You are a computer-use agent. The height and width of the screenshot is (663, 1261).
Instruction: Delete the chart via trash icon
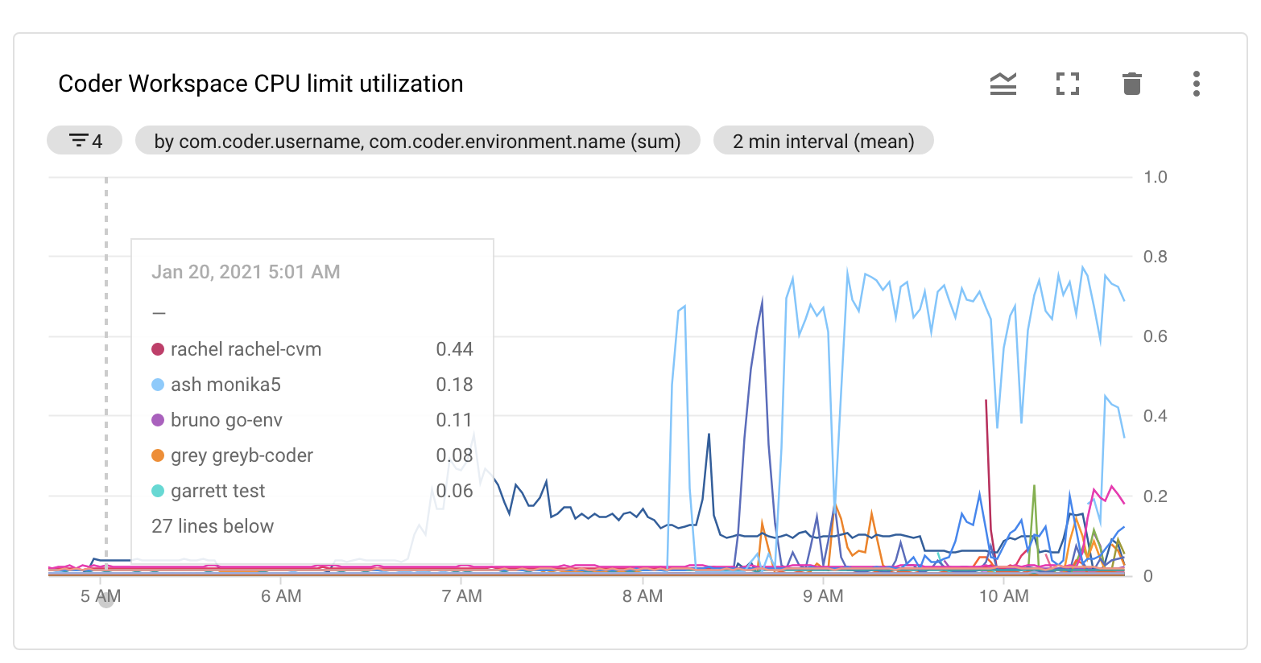coord(1131,83)
